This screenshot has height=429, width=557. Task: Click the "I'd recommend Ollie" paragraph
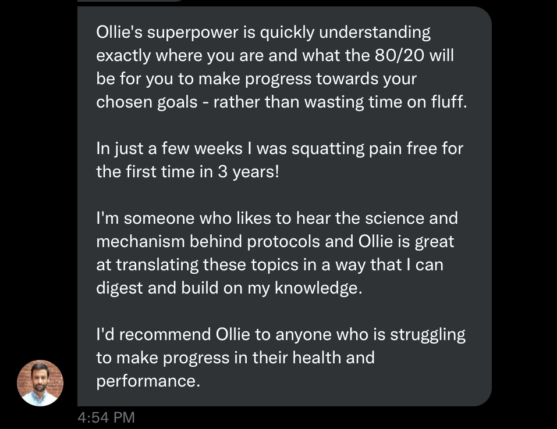pyautogui.click(x=281, y=357)
